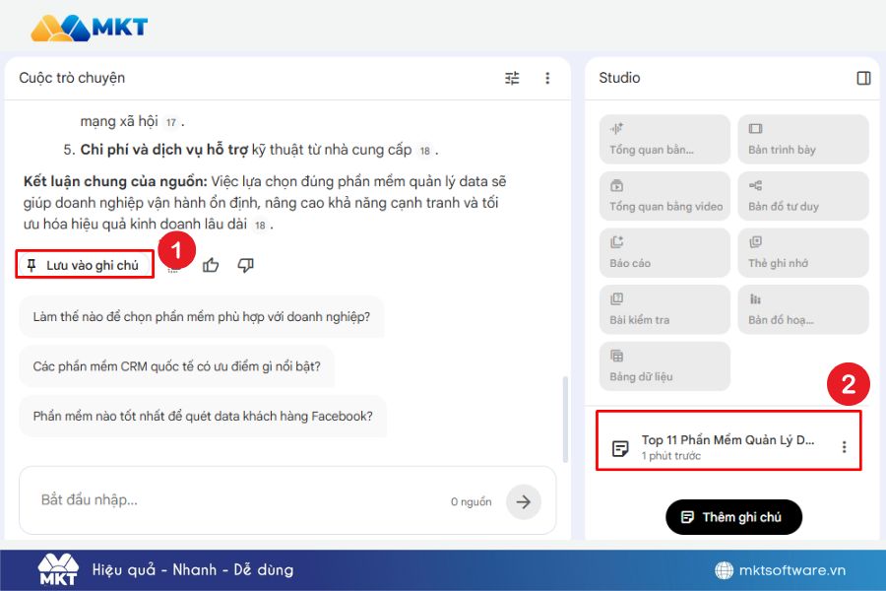Open Tổng quan bản audio overview tile
The image size is (886, 591).
click(x=664, y=139)
